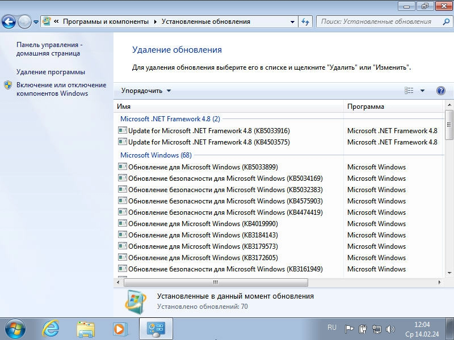This screenshot has width=454, height=340.
Task: Open the Упорядочить dropdown menu
Action: pyautogui.click(x=146, y=91)
